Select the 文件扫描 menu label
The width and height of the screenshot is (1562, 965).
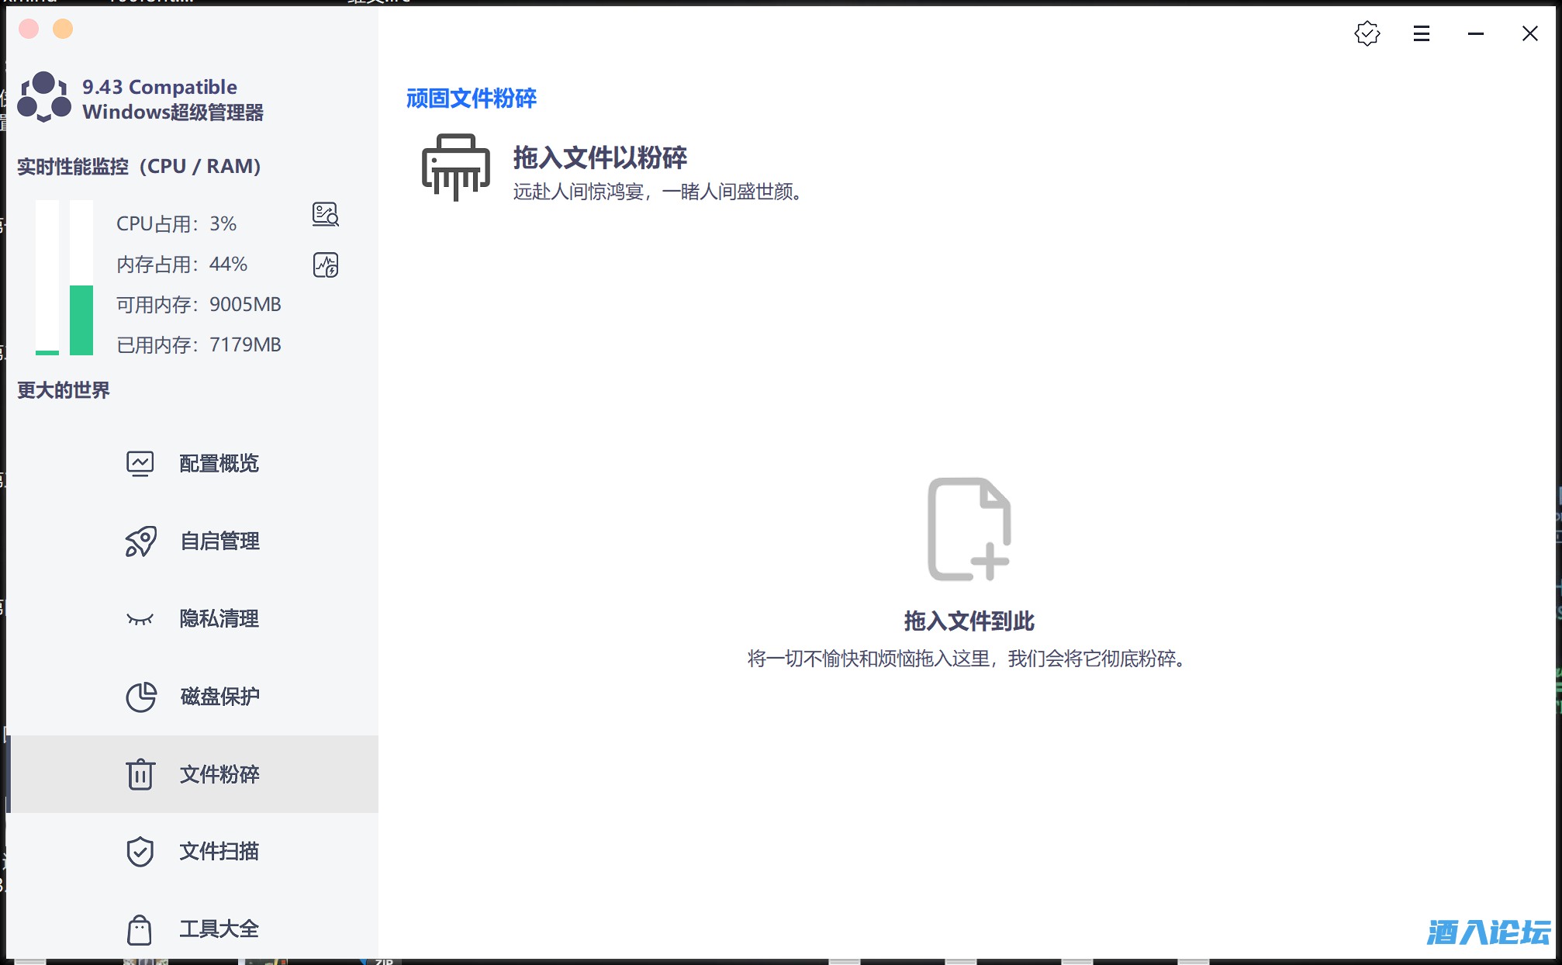tap(219, 852)
